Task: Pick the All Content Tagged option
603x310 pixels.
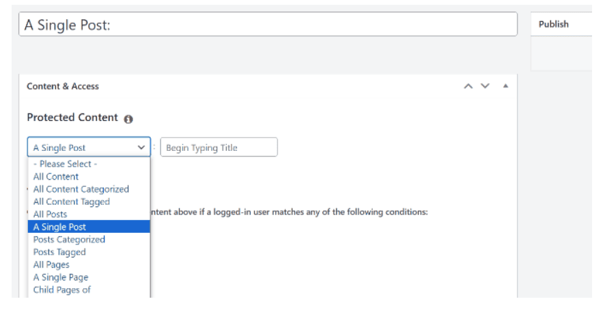Action: pos(71,201)
